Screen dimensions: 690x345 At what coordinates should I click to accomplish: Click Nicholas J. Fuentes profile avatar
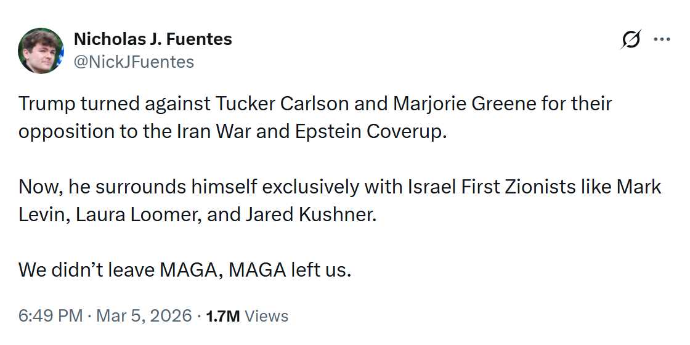pyautogui.click(x=41, y=51)
